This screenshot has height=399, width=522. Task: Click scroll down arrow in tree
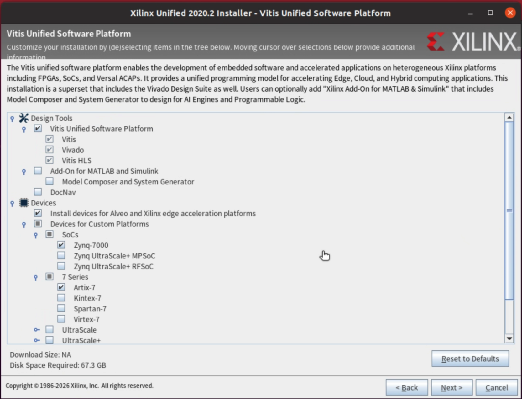(x=509, y=338)
